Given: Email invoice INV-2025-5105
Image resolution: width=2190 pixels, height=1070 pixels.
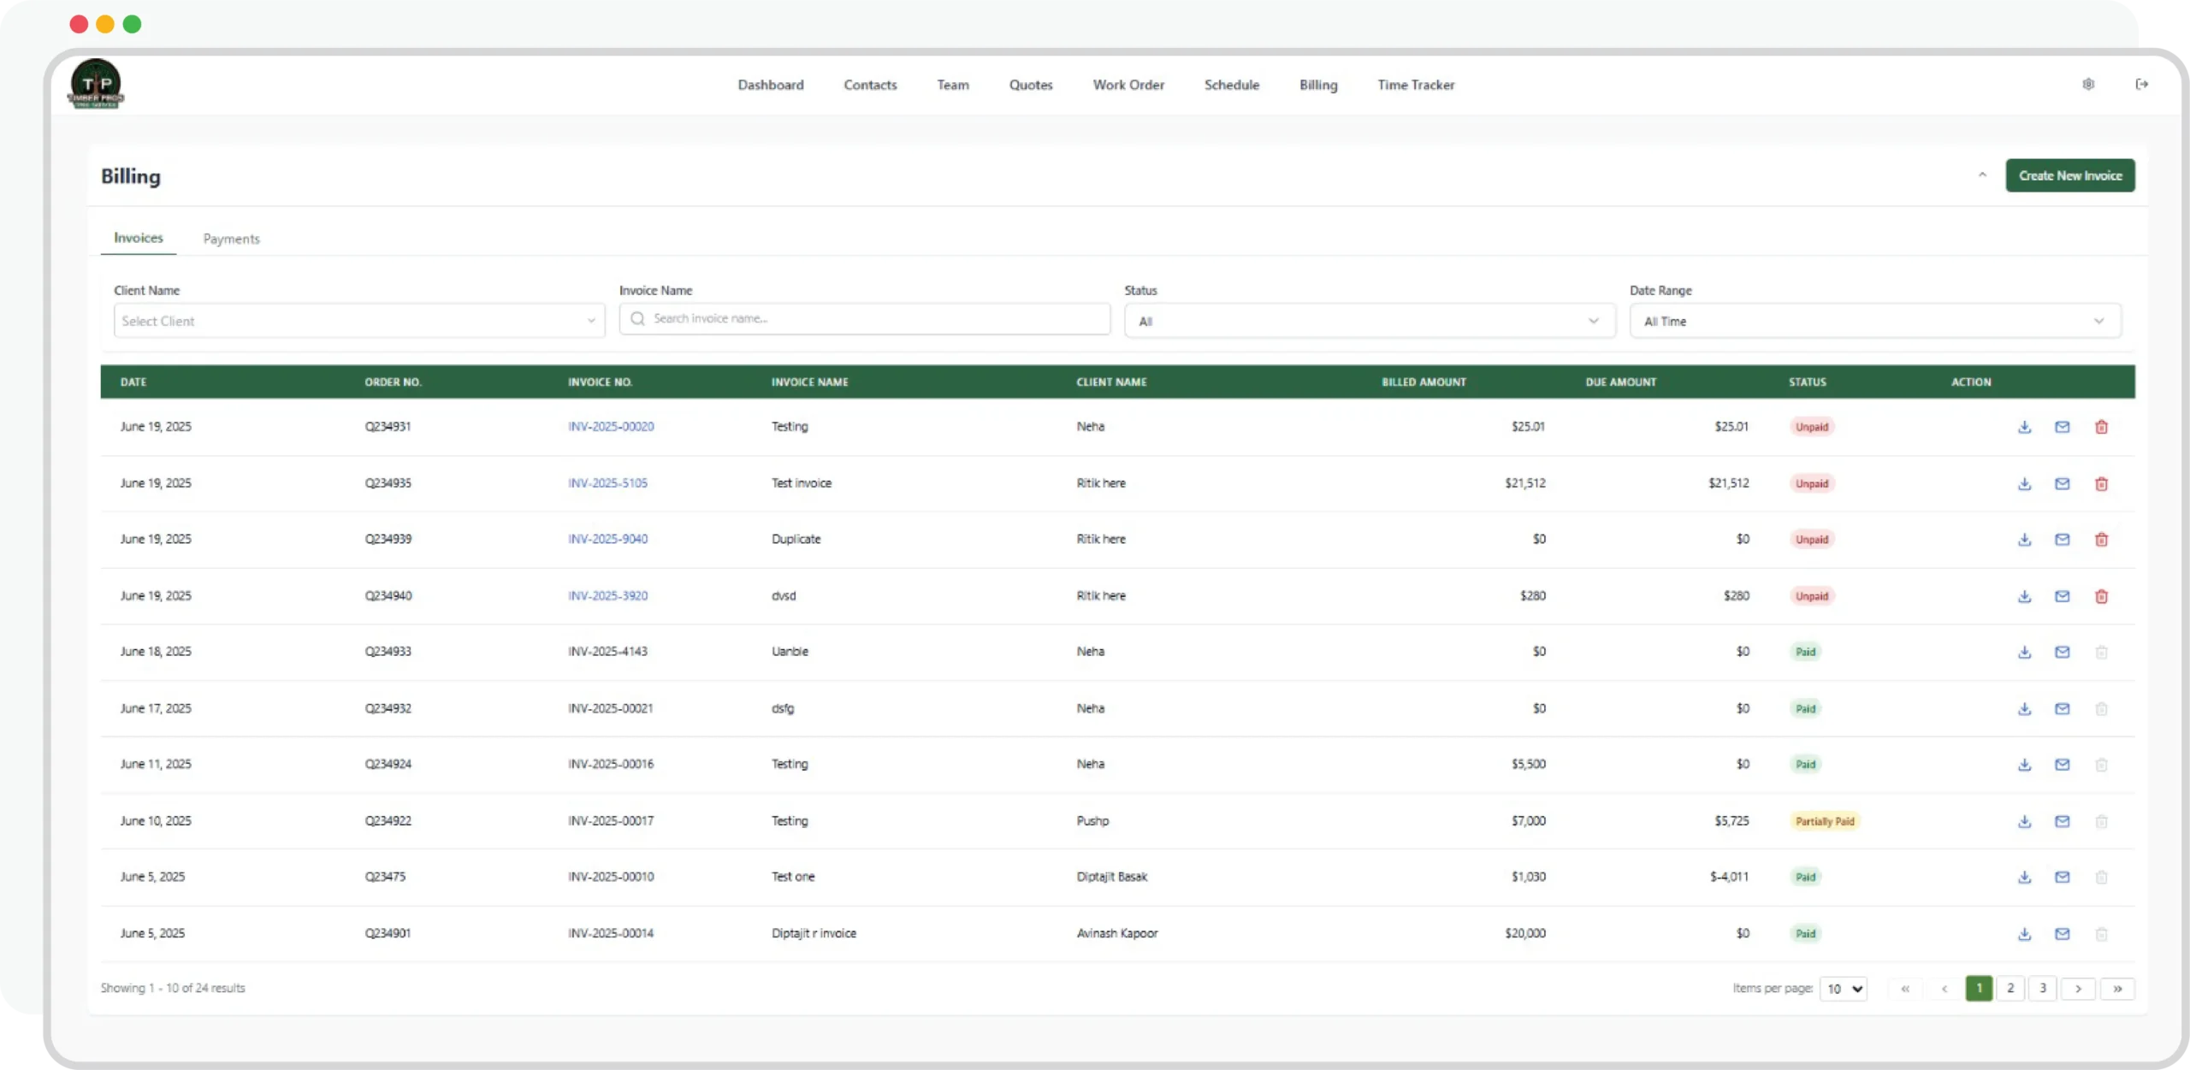Looking at the screenshot, I should 2063,483.
